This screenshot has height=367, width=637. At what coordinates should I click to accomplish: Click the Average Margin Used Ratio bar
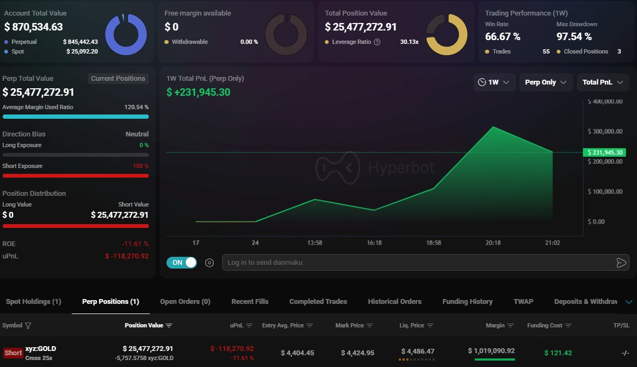coord(75,117)
